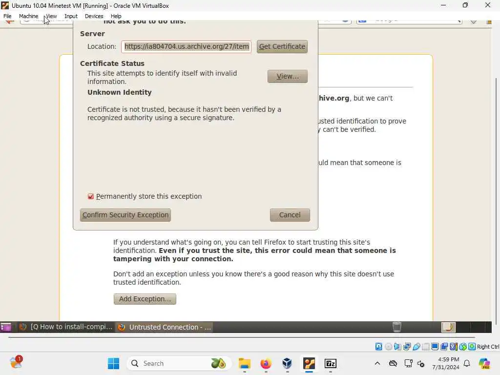
Task: Click the Windows taskbar Search box
Action: click(179, 363)
